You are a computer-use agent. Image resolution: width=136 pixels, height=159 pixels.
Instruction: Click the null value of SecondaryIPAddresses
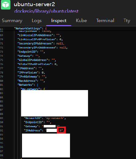click(x=60, y=44)
